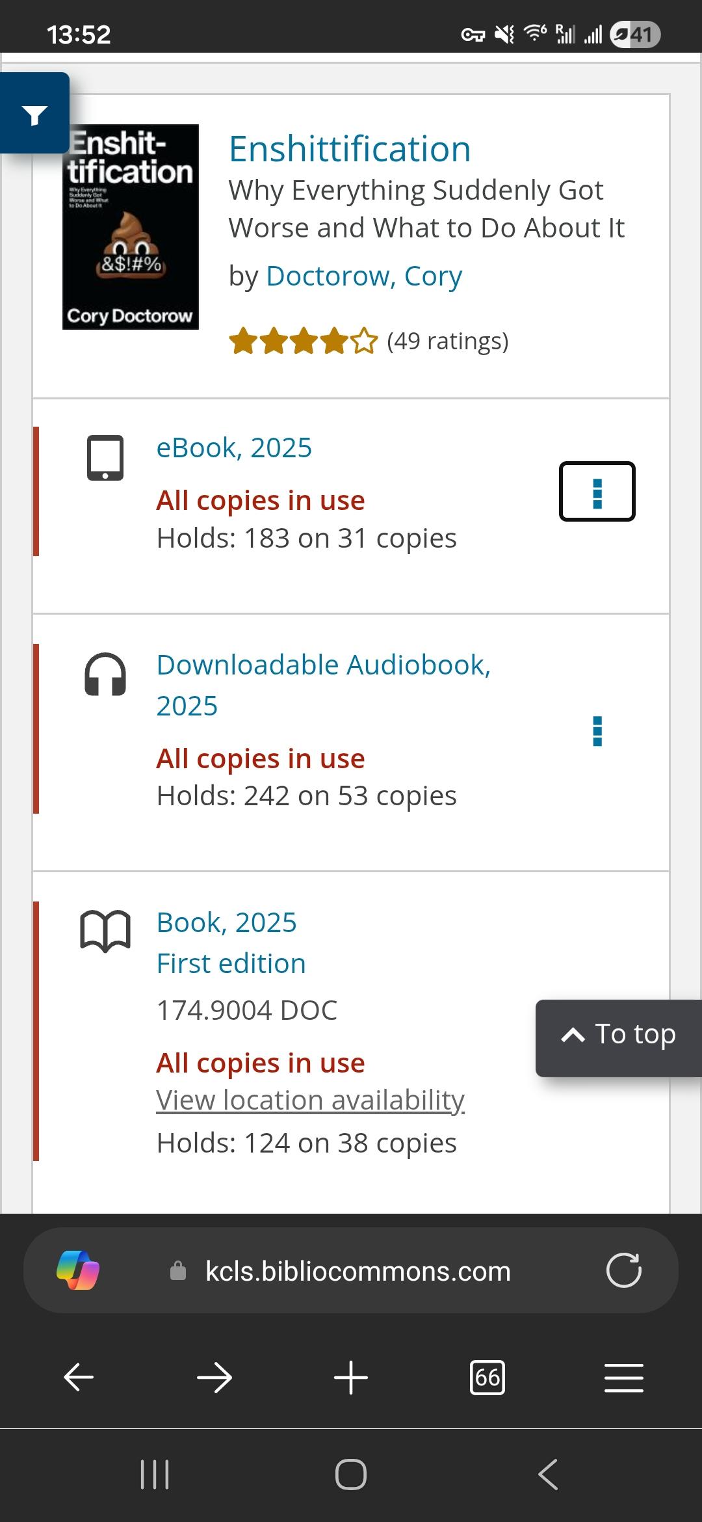Open eBook options three-dot menu
Image resolution: width=702 pixels, height=1522 pixels.
pyautogui.click(x=597, y=492)
